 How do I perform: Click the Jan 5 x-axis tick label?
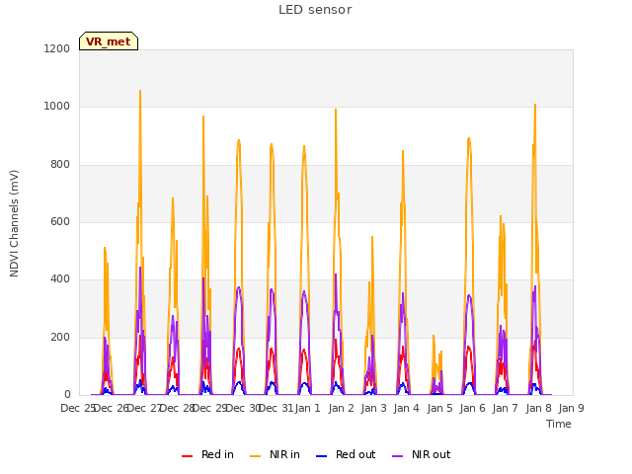439,408
